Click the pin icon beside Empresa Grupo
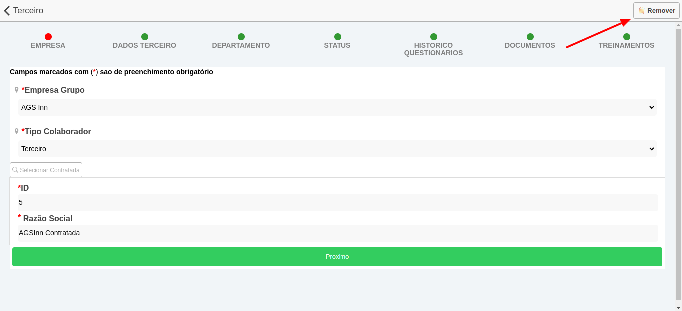 [16, 90]
